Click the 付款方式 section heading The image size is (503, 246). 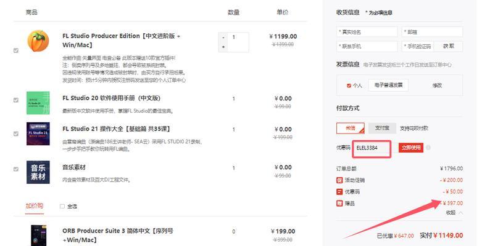click(x=347, y=108)
